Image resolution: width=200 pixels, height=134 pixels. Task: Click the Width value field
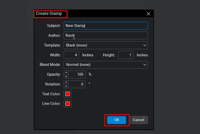[71, 55]
